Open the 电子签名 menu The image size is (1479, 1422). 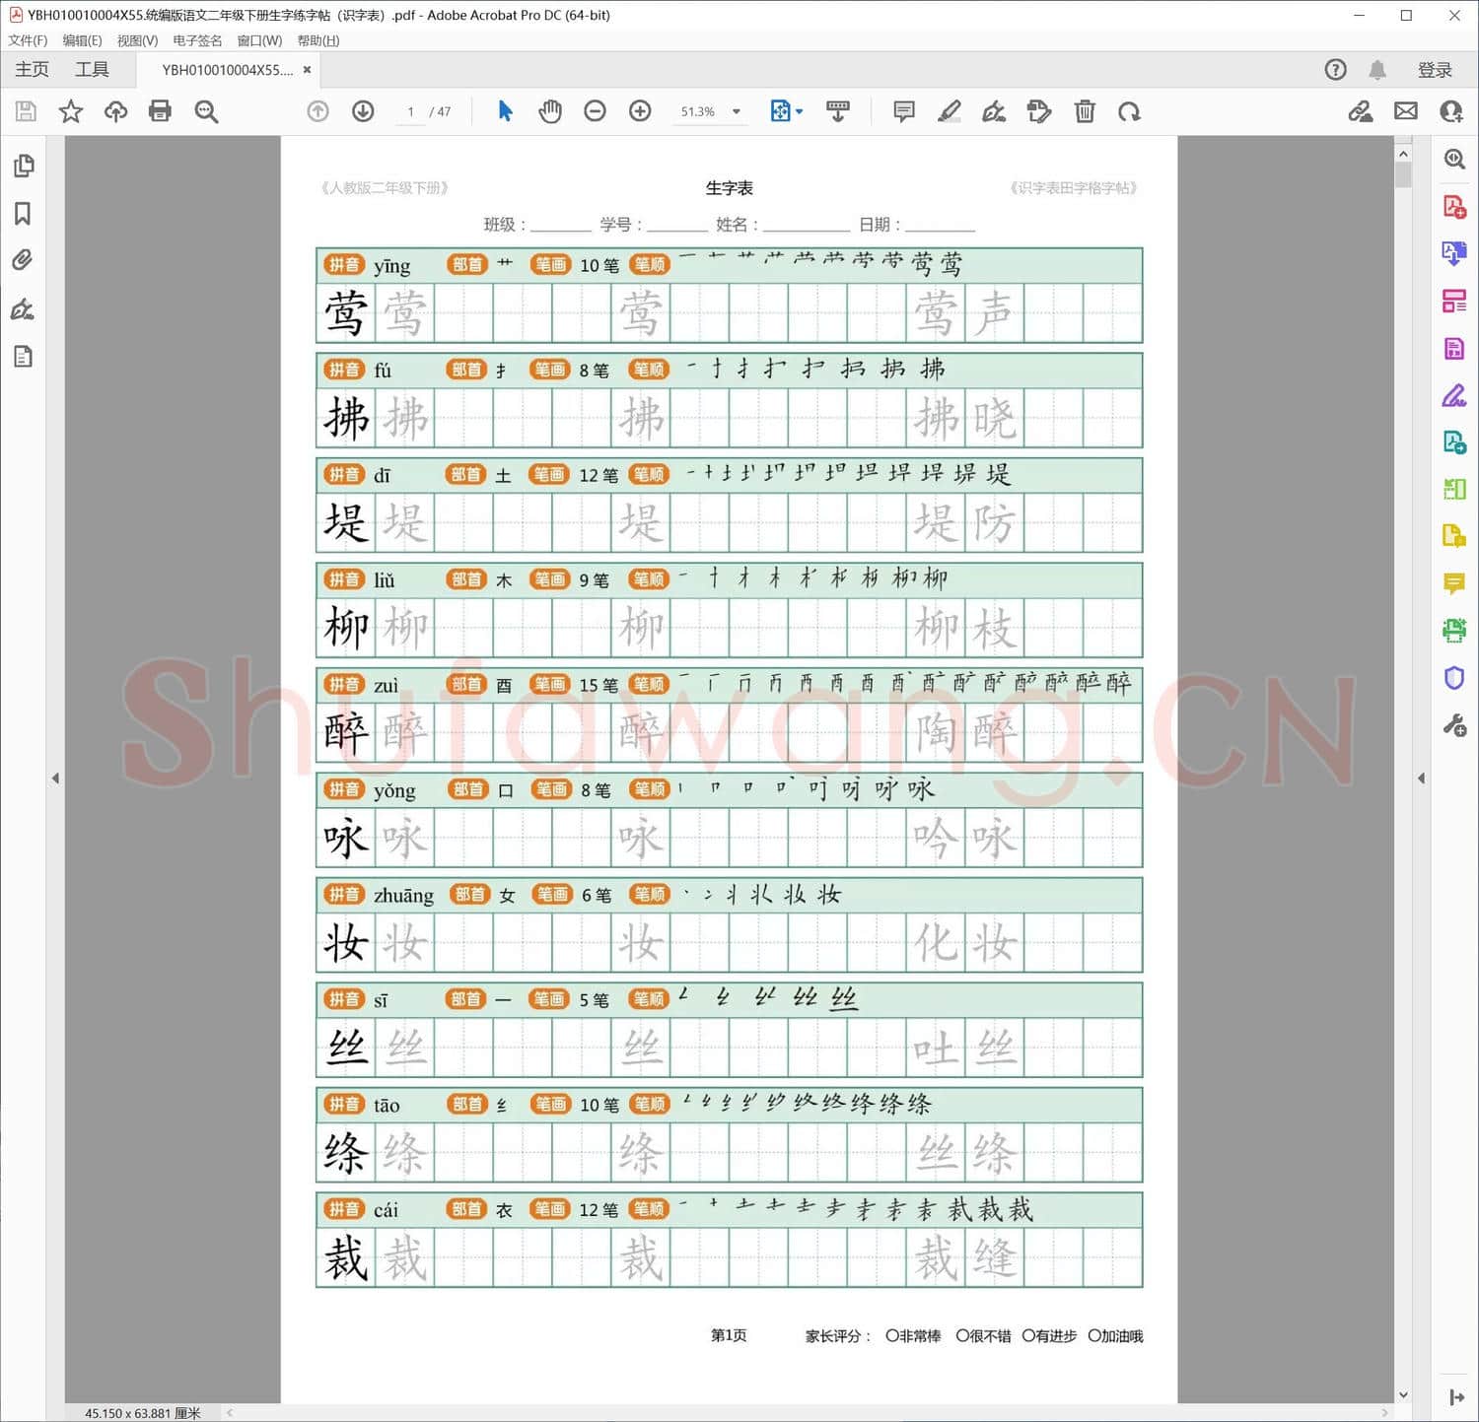(x=197, y=40)
